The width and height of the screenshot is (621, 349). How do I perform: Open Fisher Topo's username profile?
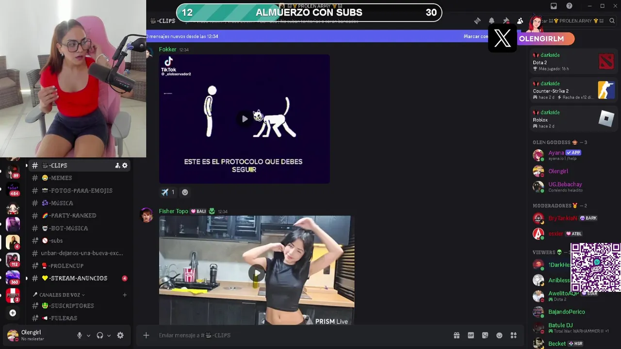[x=173, y=211]
